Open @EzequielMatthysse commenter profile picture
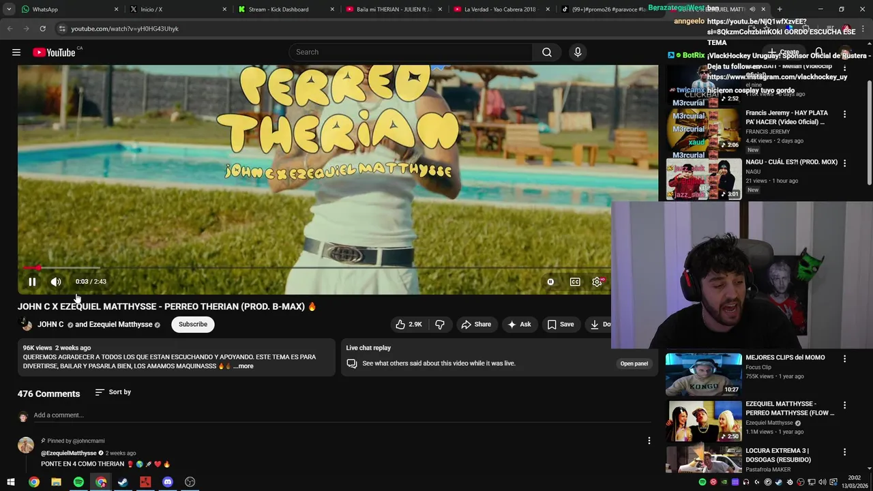873x491 pixels. (26, 445)
